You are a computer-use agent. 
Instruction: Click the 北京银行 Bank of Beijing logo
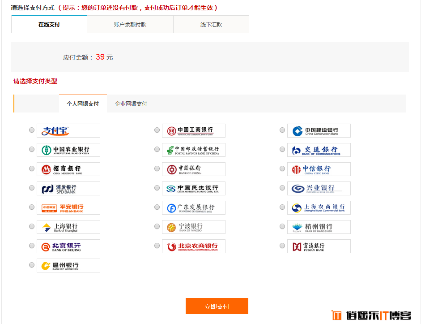point(68,246)
